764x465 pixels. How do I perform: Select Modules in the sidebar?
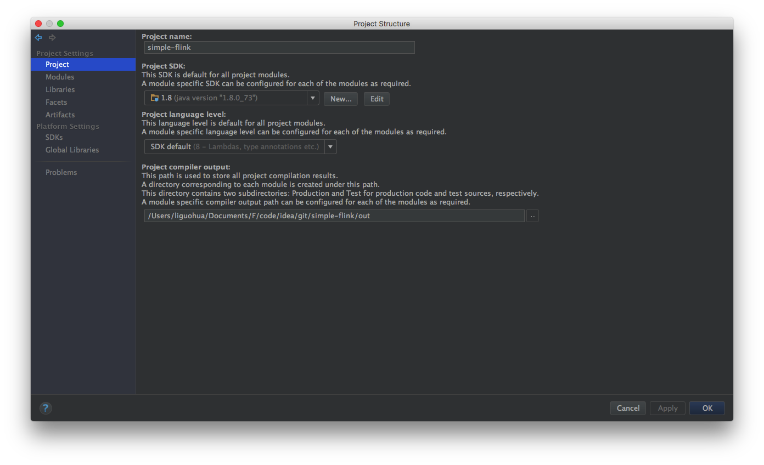tap(60, 77)
